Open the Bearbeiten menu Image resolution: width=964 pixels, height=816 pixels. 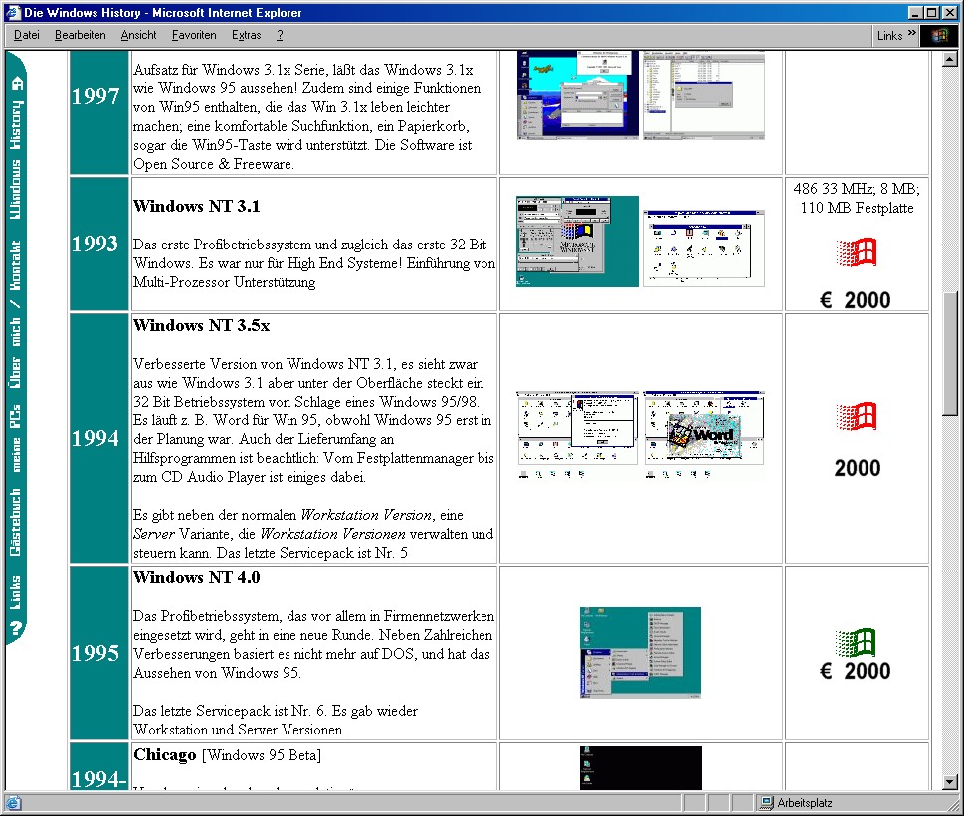click(x=80, y=35)
